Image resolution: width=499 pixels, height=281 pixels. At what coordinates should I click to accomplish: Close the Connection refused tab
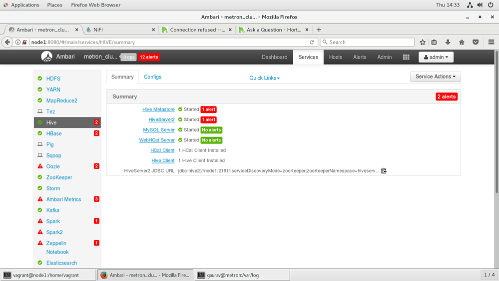tap(230, 29)
